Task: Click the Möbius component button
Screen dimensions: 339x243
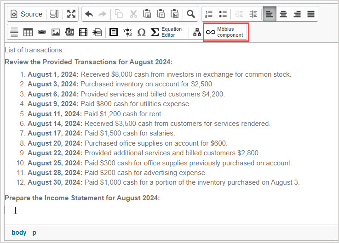Action: pyautogui.click(x=226, y=32)
